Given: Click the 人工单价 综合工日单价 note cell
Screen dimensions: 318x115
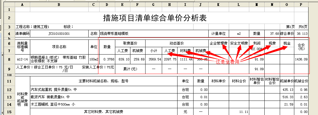Looking at the screenshot, I should coord(65,69).
